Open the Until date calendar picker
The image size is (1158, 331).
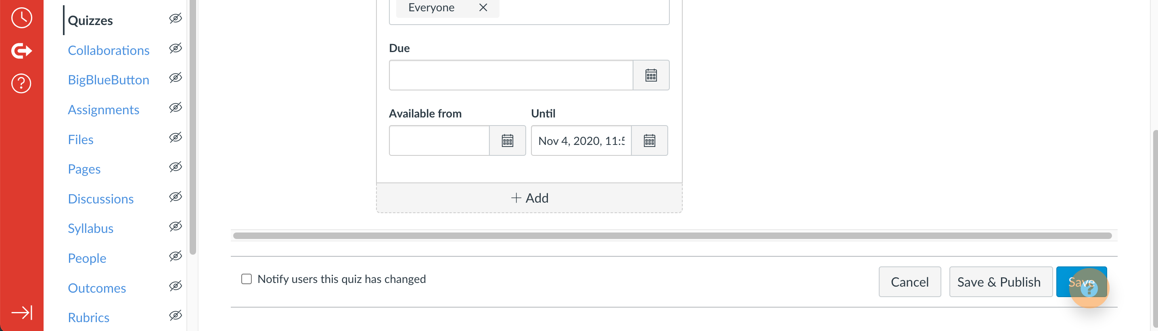[650, 141]
